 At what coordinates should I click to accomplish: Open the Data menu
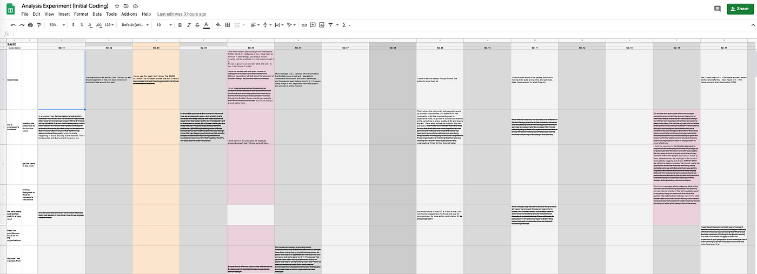point(97,14)
